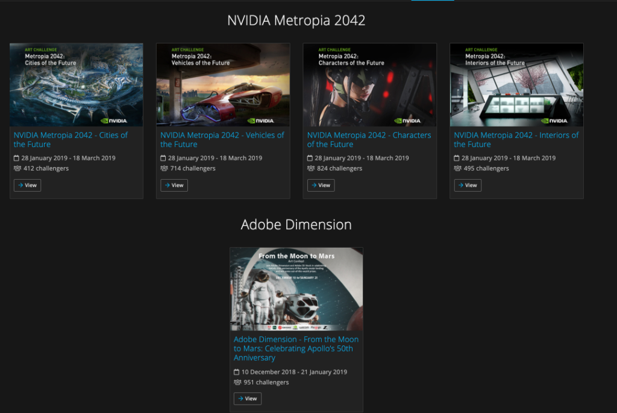Click the date range on the Cities of the Future card
The image size is (617, 413).
coord(69,159)
